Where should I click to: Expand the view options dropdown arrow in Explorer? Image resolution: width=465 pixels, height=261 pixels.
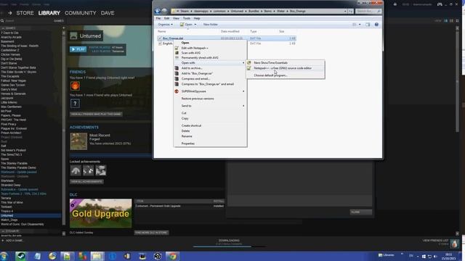360,25
